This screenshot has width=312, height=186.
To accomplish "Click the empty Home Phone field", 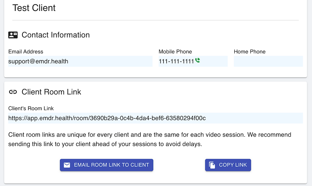I will 268,61.
